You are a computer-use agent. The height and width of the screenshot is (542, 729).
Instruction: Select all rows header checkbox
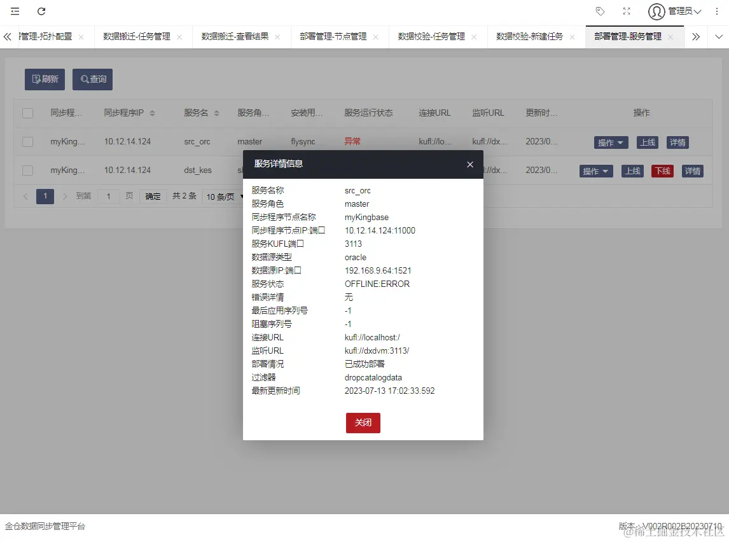click(28, 113)
